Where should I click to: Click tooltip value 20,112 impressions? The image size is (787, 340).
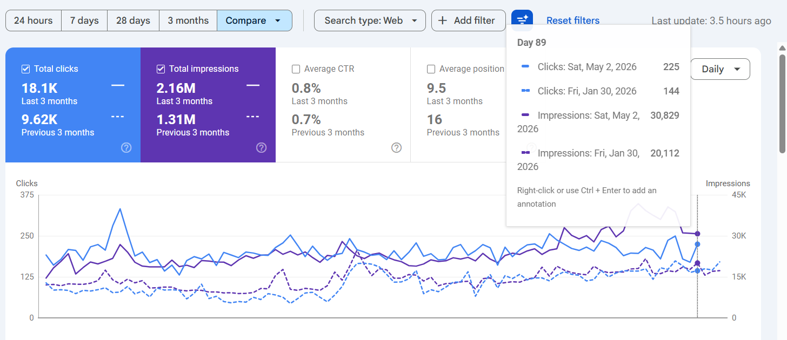point(665,153)
